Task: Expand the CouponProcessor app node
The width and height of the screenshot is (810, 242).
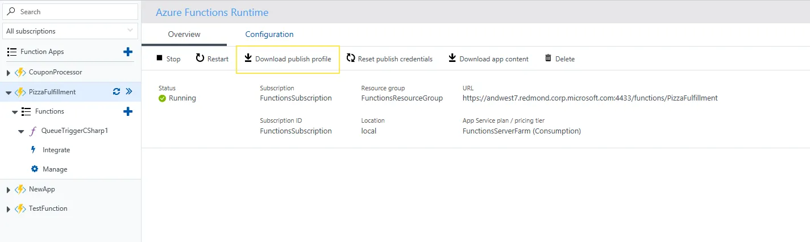Action: 9,73
